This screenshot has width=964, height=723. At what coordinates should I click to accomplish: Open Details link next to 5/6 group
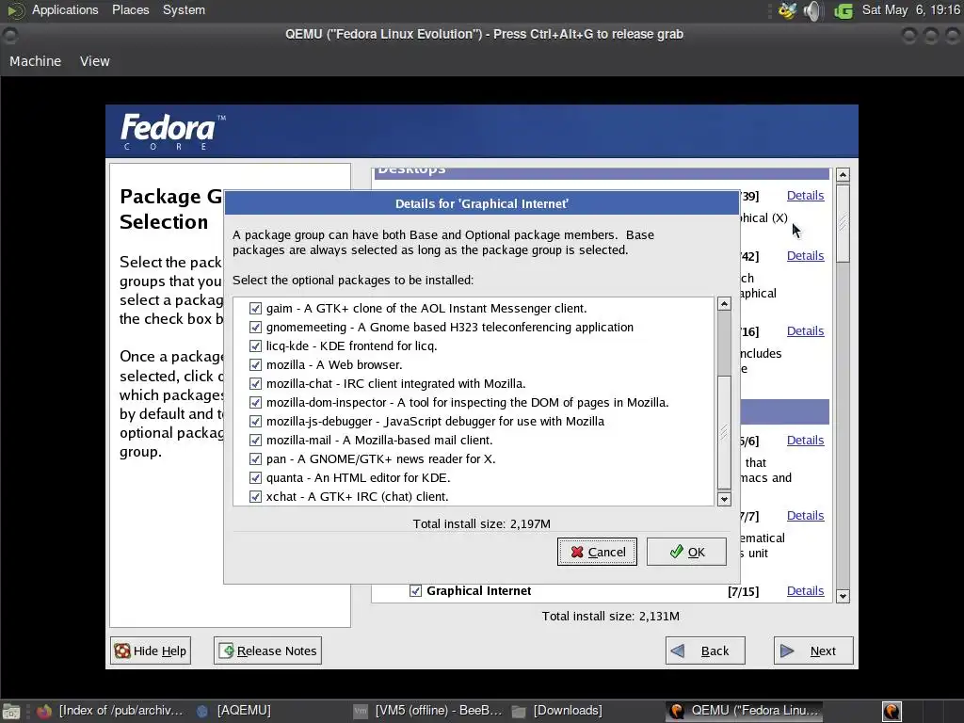(x=806, y=441)
